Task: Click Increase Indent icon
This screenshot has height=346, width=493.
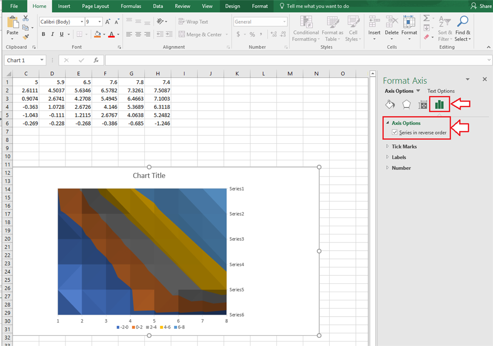Action: [169, 34]
